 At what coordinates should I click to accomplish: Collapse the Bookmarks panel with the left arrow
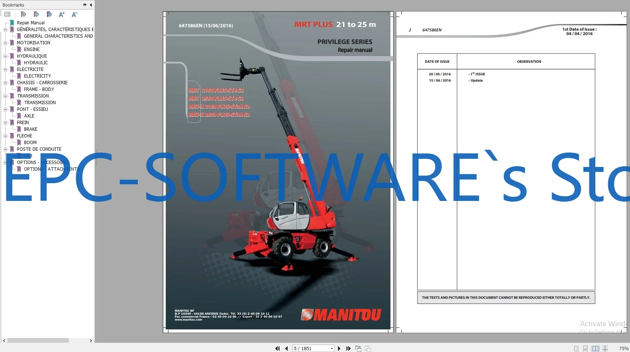(x=91, y=5)
